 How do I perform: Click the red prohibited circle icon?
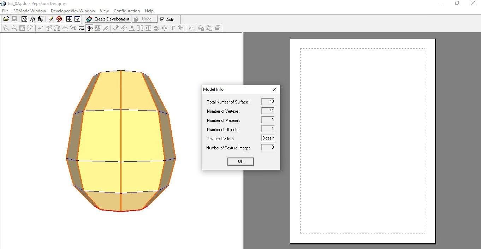pos(59,19)
